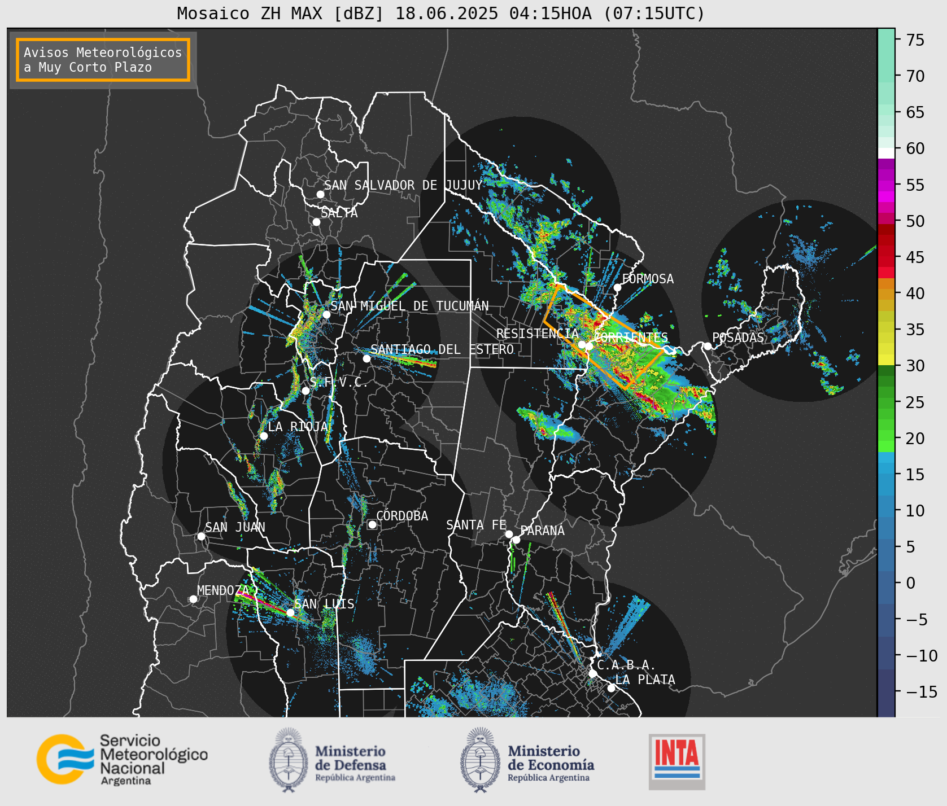947x806 pixels.
Task: Click the Santiago del Estero city marker
Action: pos(366,358)
